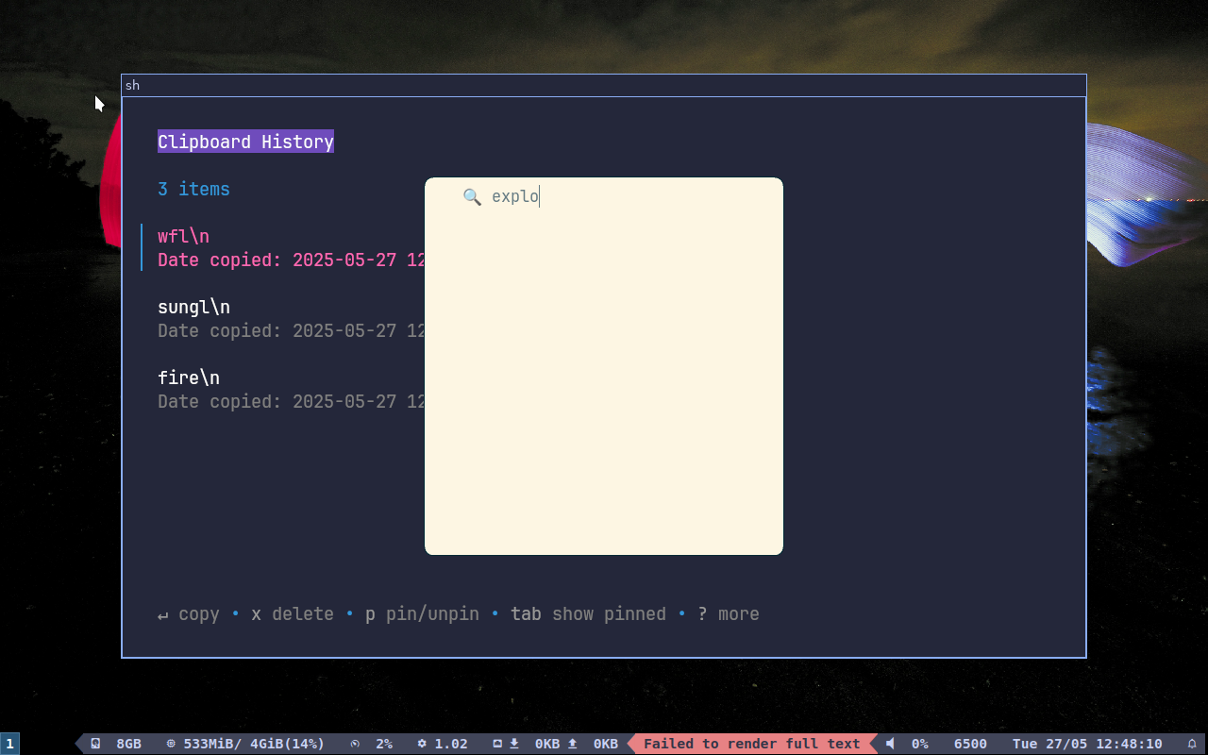
Task: Click the 1.02 load average value
Action: point(451,744)
